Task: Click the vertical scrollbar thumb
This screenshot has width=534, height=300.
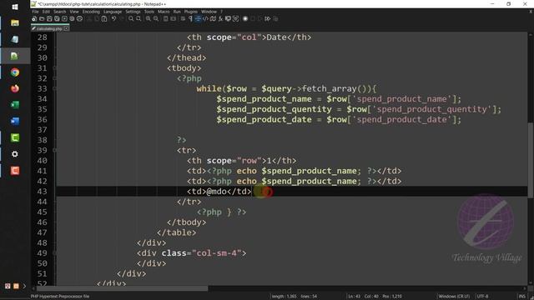Action: (531, 160)
